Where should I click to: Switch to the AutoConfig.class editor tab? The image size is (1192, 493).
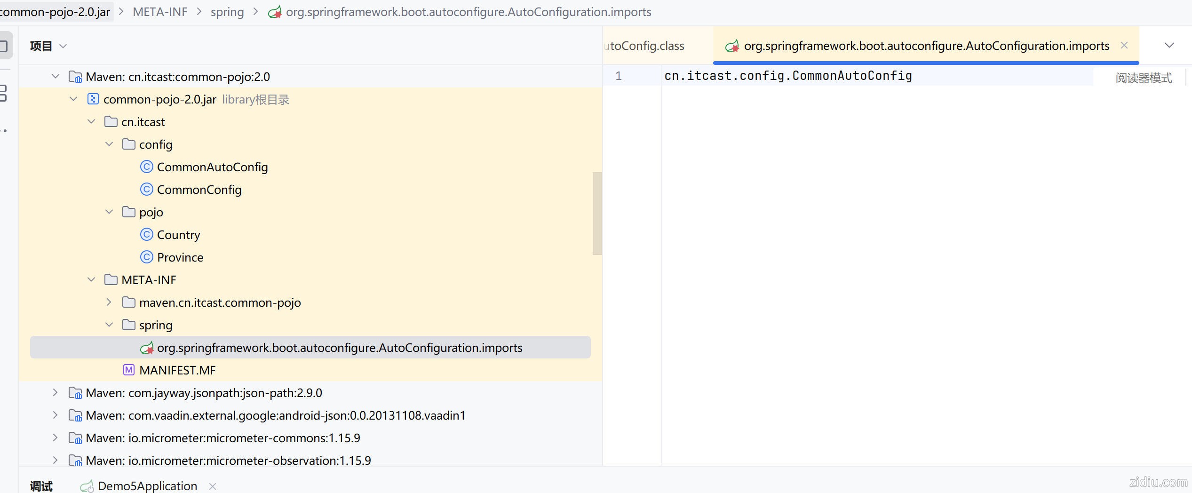tap(644, 46)
